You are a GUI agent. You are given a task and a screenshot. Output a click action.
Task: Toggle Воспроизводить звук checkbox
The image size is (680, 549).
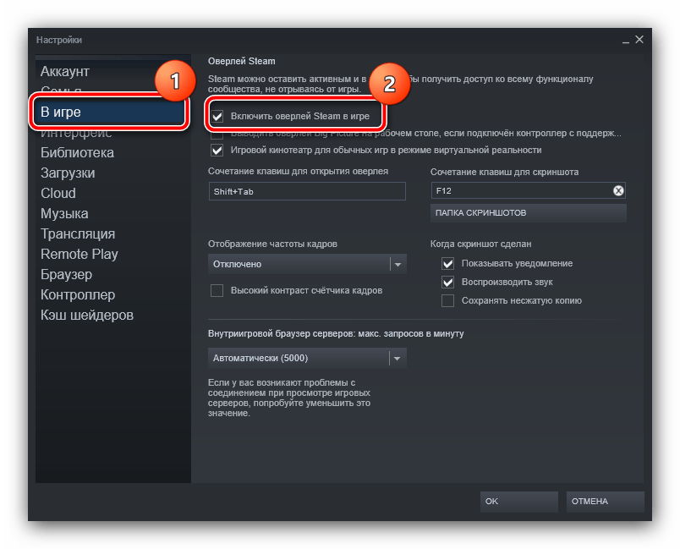(447, 283)
